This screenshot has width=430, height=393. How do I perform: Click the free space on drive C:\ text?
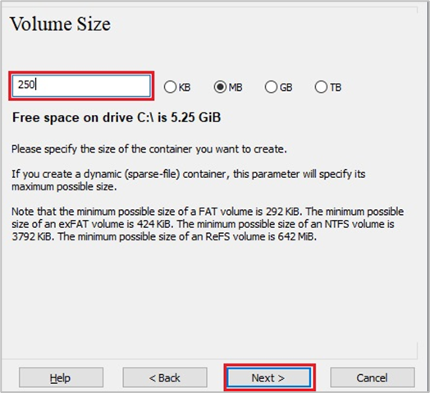click(x=117, y=117)
